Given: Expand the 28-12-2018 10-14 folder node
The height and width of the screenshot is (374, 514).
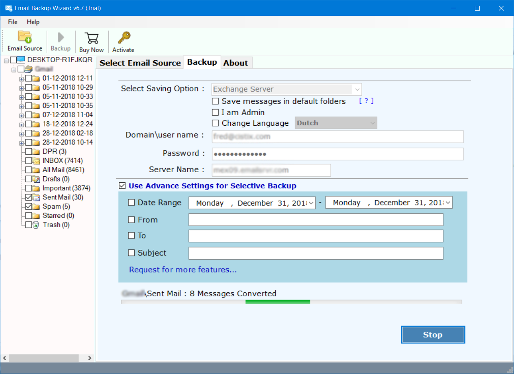Looking at the screenshot, I should tap(22, 143).
